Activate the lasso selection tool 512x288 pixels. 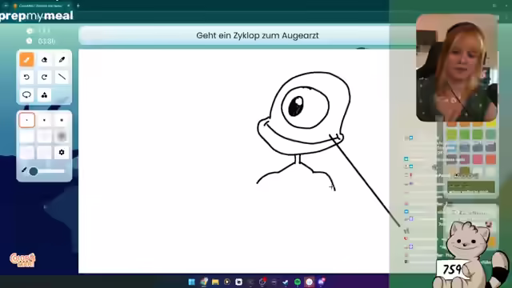26,94
